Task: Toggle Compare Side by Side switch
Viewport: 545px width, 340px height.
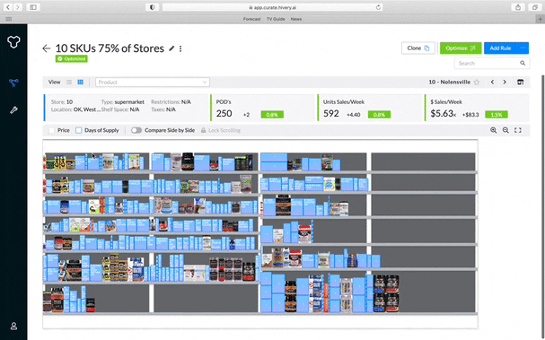Action: pos(136,130)
